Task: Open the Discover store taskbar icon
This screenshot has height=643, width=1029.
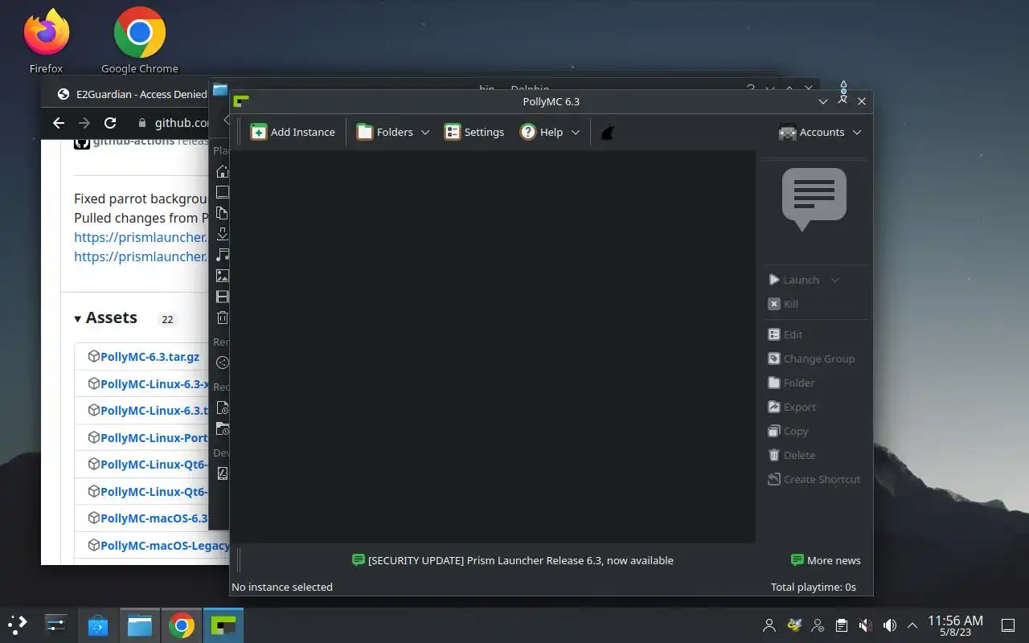Action: coord(98,625)
